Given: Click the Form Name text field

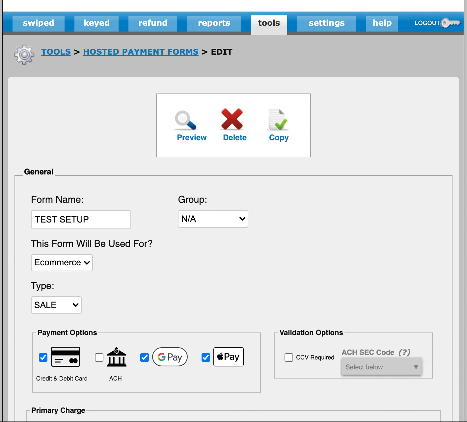Looking at the screenshot, I should pyautogui.click(x=81, y=220).
